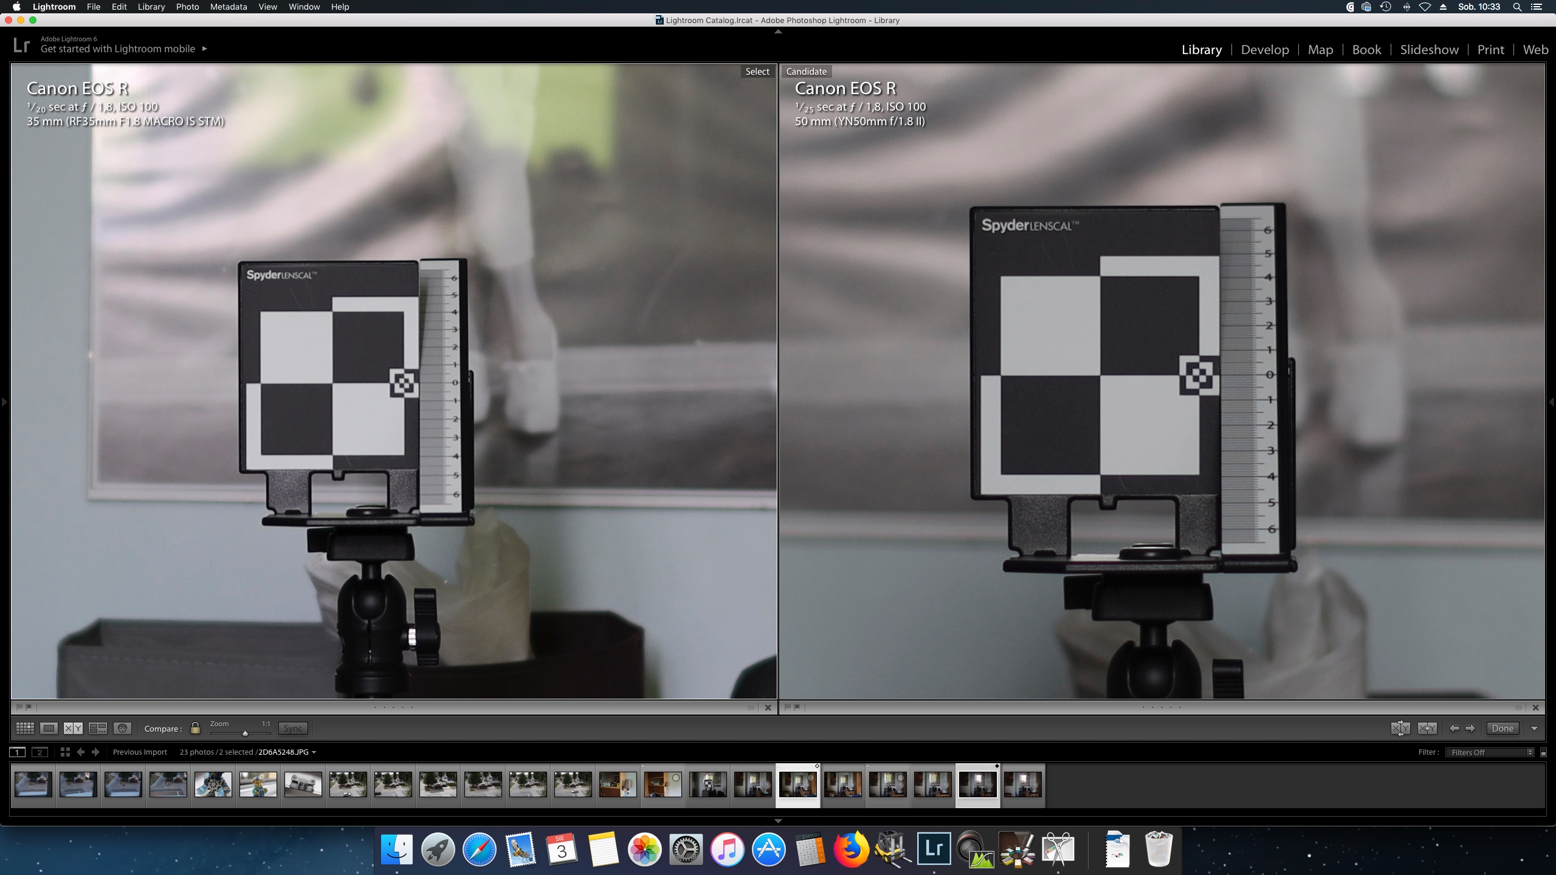Click Get started with Lightroom mobile
This screenshot has height=875, width=1556.
tap(118, 49)
